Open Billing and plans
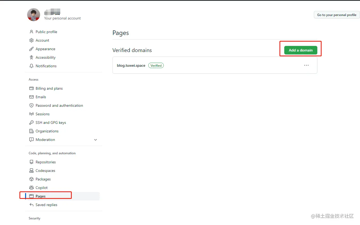The width and height of the screenshot is (360, 225). pyautogui.click(x=49, y=88)
